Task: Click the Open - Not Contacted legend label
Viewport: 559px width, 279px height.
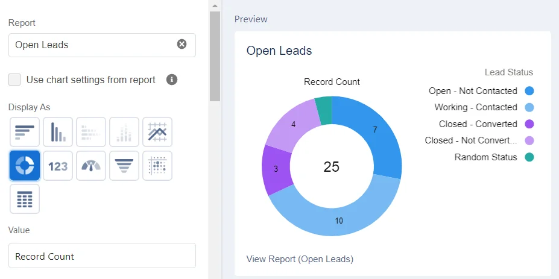Action: click(473, 91)
